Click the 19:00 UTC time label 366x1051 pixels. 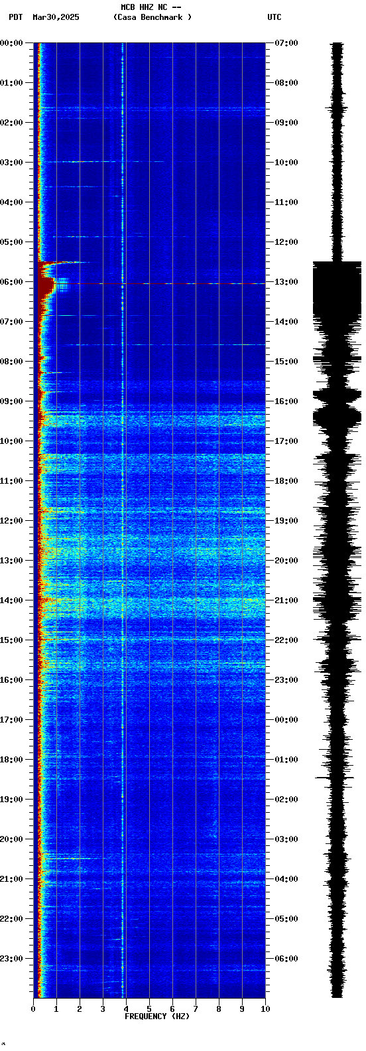(286, 521)
